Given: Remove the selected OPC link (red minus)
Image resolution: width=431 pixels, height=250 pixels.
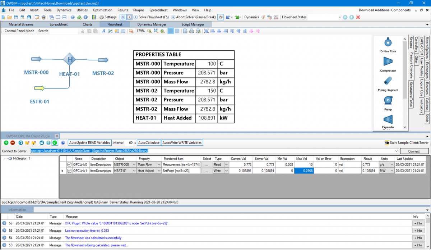Looking at the screenshot, I should click(x=13, y=142).
